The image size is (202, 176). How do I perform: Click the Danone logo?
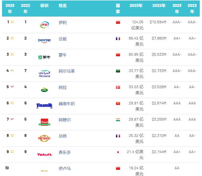pyautogui.click(x=44, y=41)
